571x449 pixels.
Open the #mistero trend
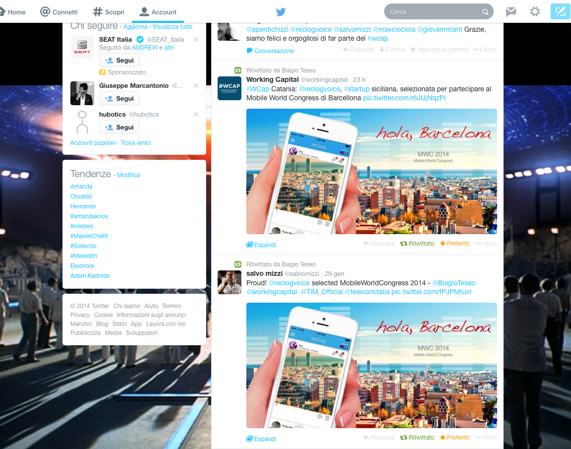82,226
